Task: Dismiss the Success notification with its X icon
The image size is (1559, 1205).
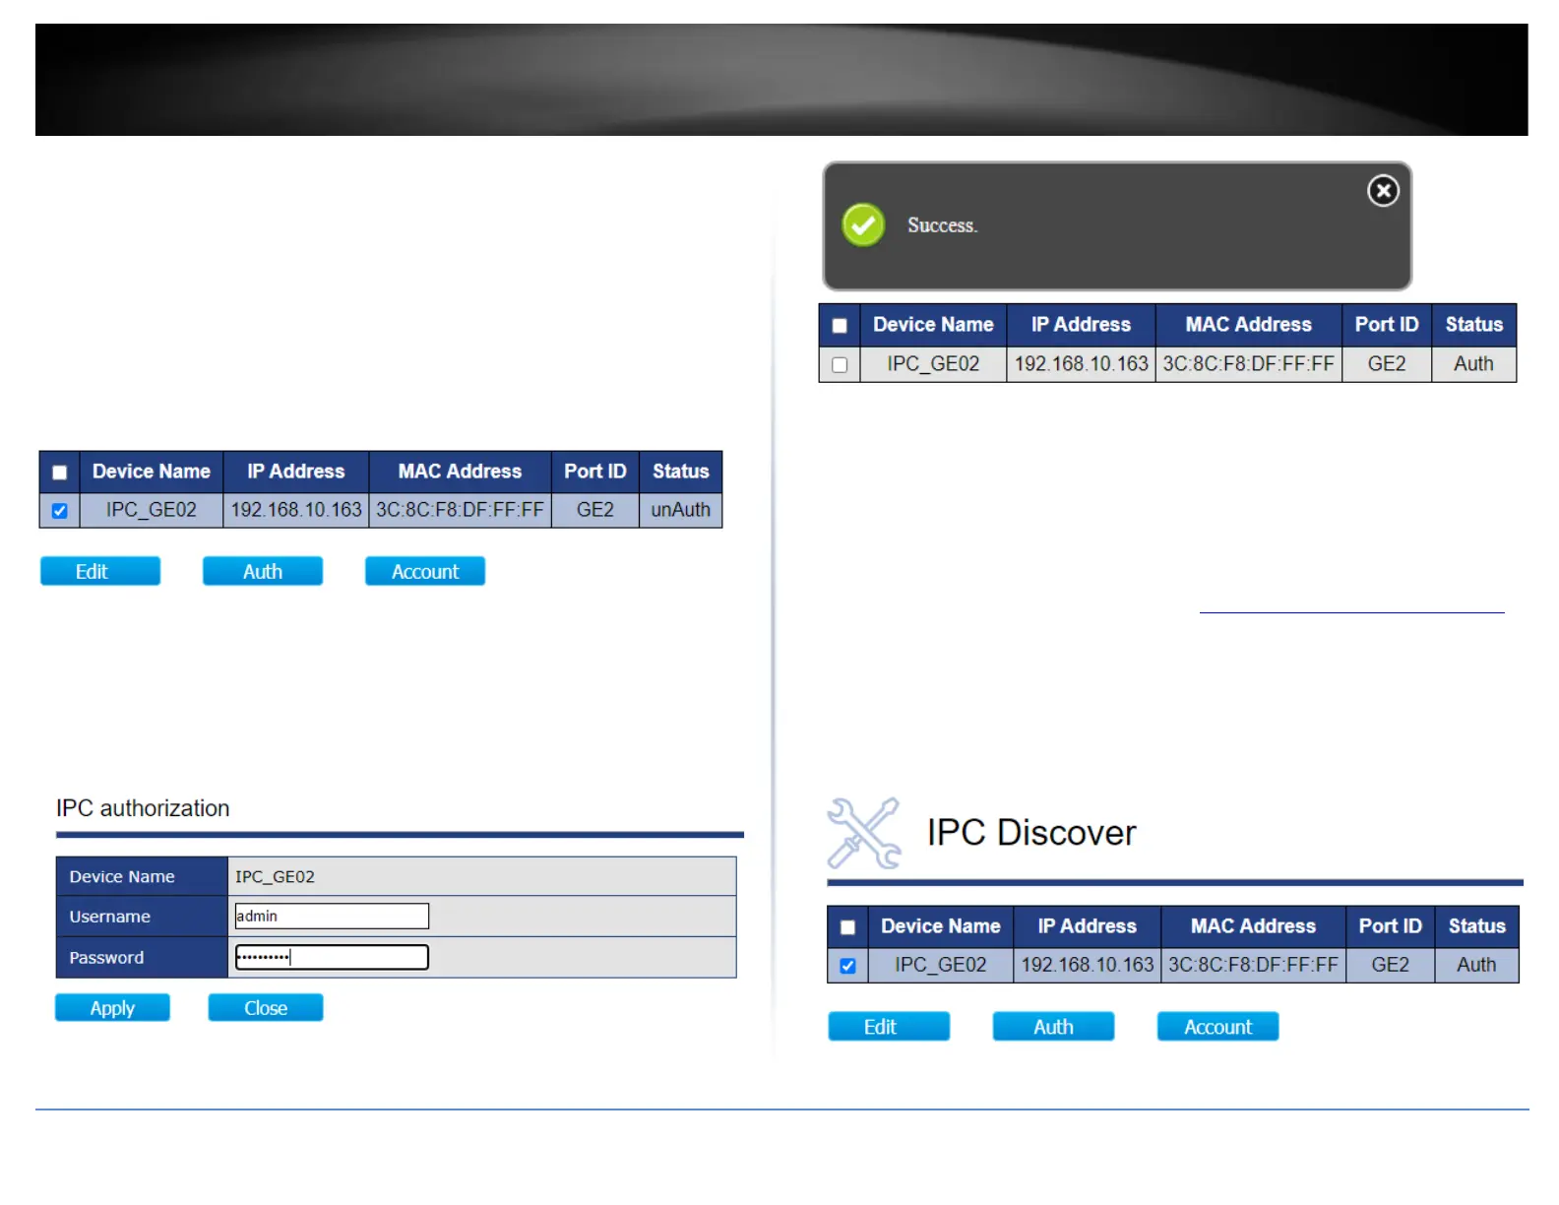Action: [1383, 191]
